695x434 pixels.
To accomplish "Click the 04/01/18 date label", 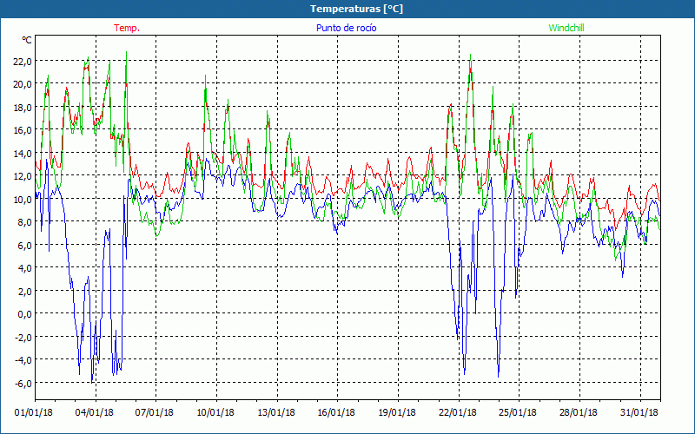I will click(95, 413).
